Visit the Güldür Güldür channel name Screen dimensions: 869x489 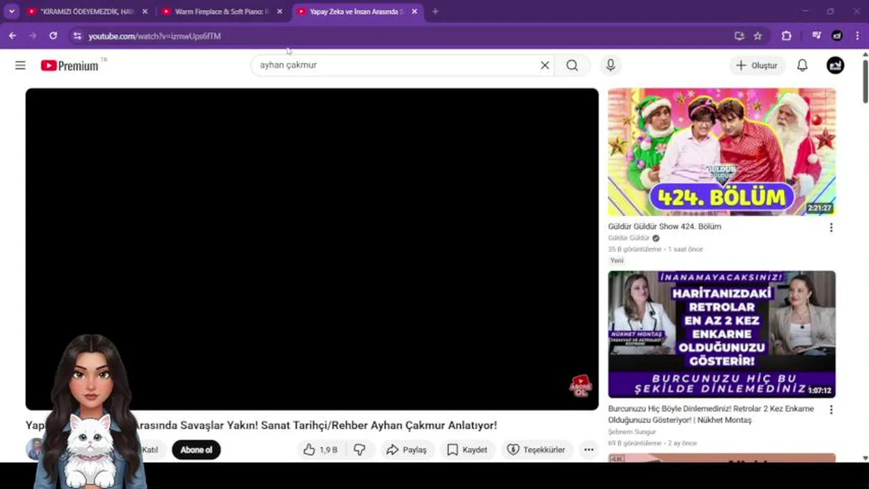tap(629, 238)
